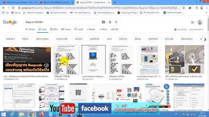The width and height of the screenshot is (209, 117).
Task: Open the green extension icon in toolbar
Action: point(190,8)
